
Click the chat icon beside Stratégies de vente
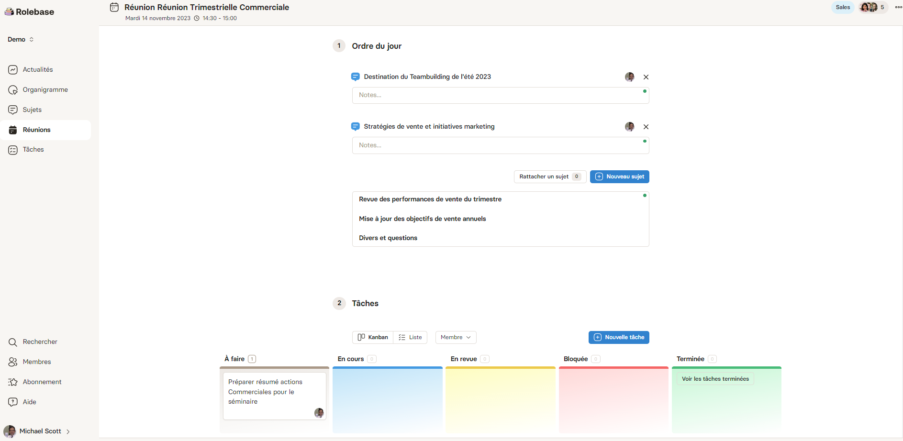point(355,127)
